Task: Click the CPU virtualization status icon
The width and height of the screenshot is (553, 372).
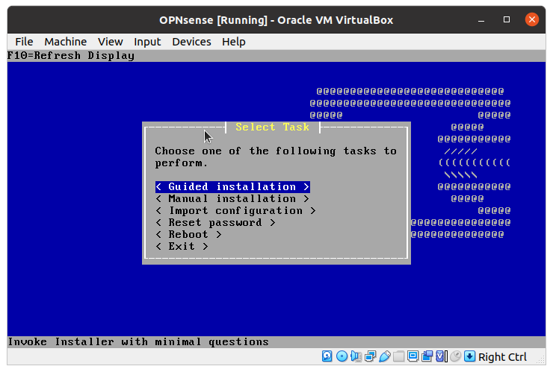Action: point(442,356)
